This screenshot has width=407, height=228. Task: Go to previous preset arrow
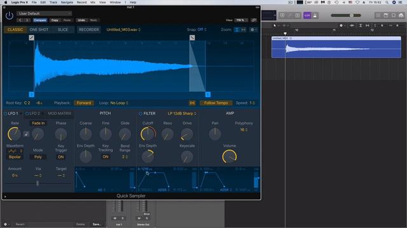pos(20,20)
